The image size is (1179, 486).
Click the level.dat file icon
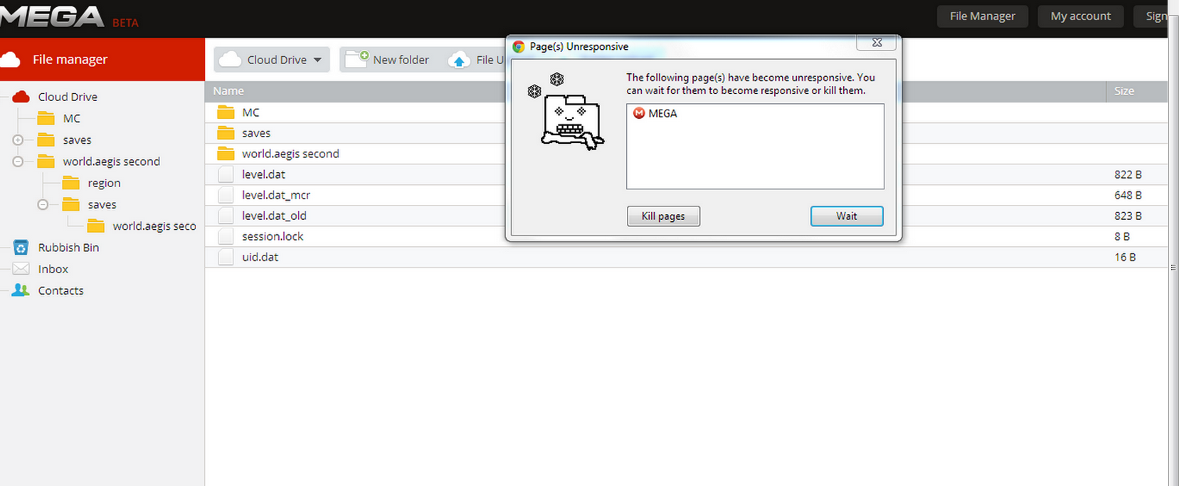(x=226, y=174)
